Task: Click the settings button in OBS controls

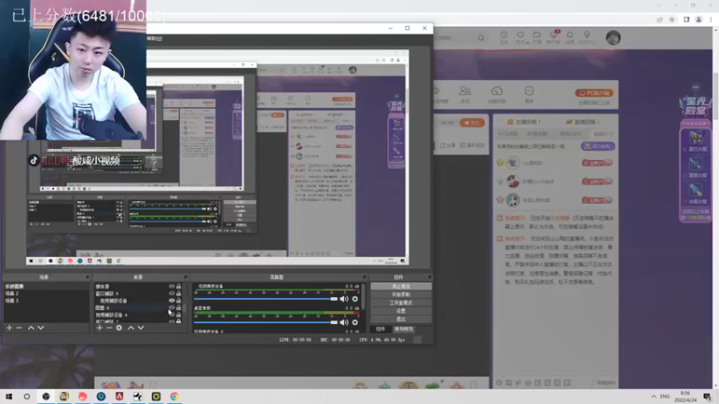Action: (401, 311)
